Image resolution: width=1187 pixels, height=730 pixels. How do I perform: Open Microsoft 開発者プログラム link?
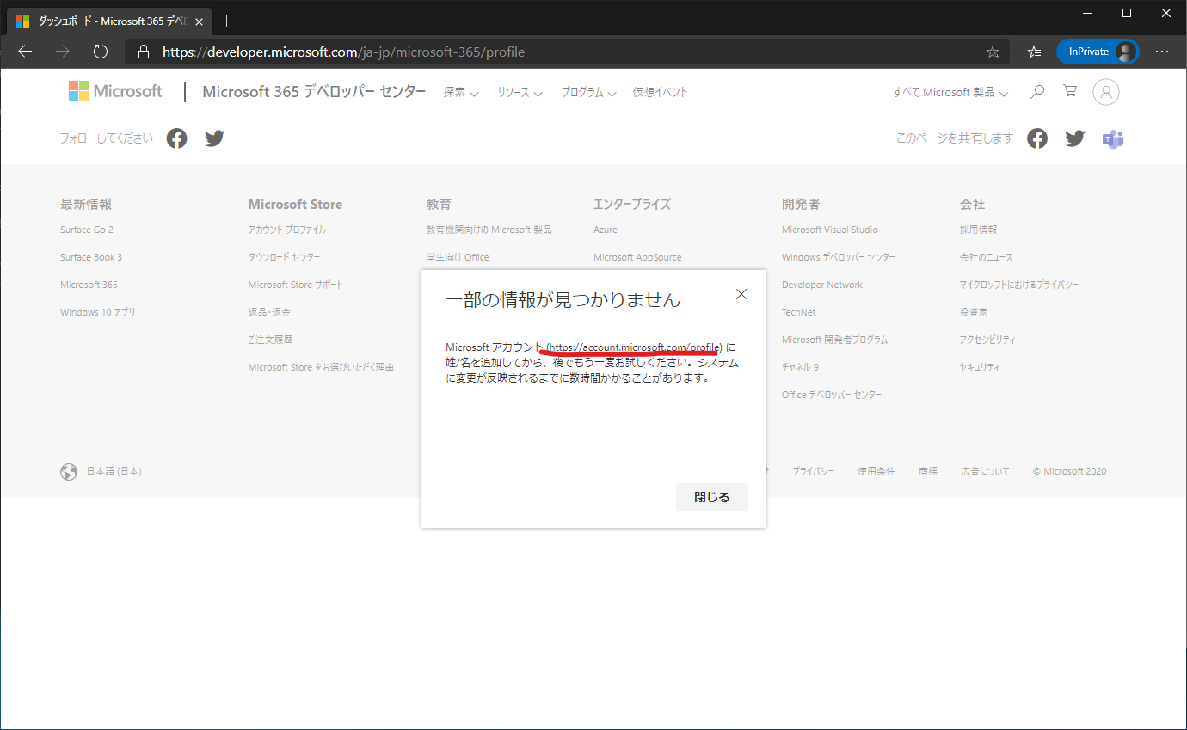point(834,340)
